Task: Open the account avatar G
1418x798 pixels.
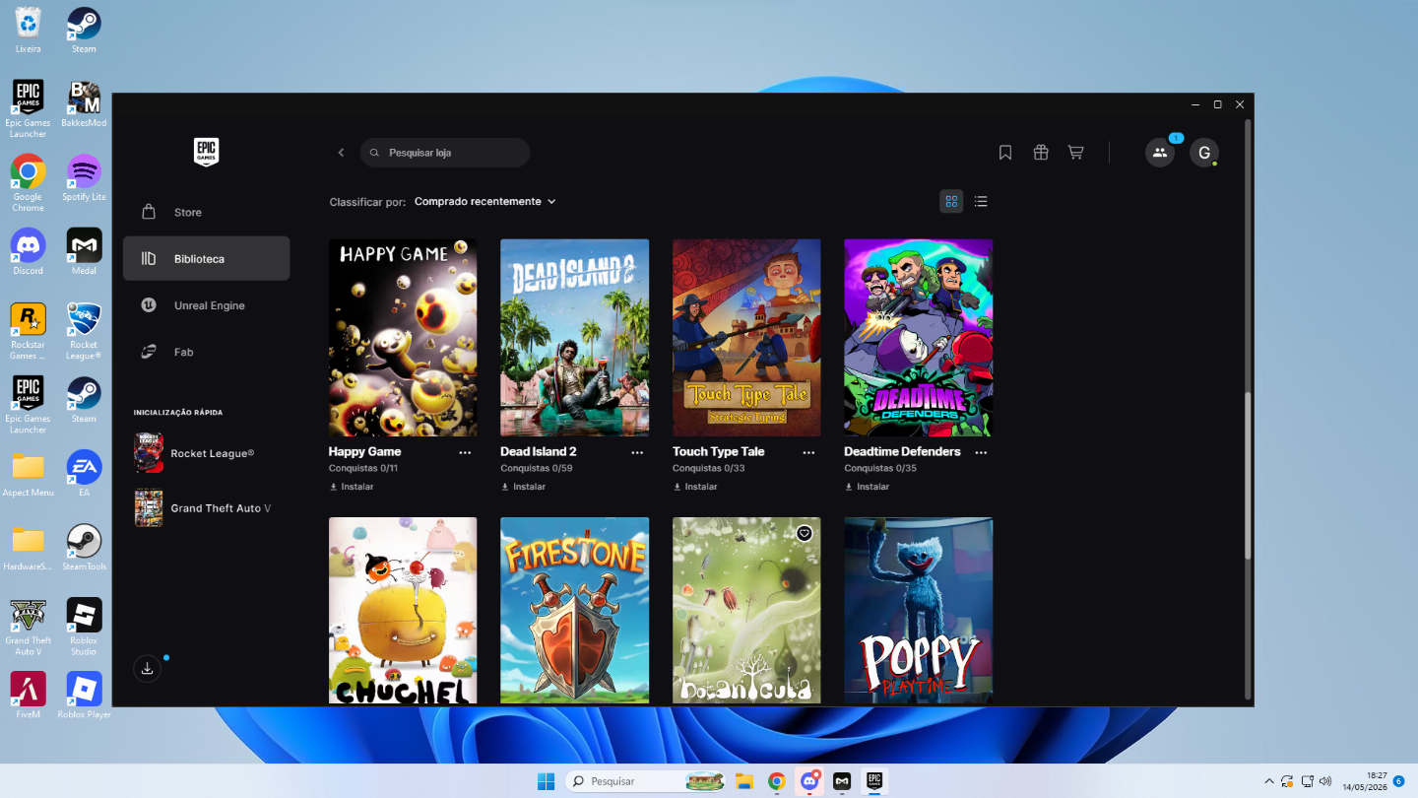Action: [1203, 153]
